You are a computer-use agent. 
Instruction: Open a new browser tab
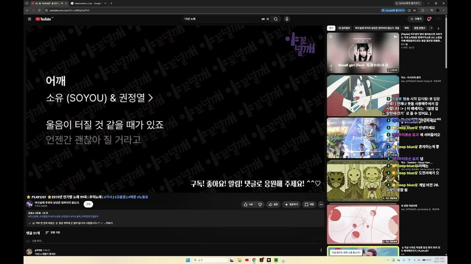[111, 3]
